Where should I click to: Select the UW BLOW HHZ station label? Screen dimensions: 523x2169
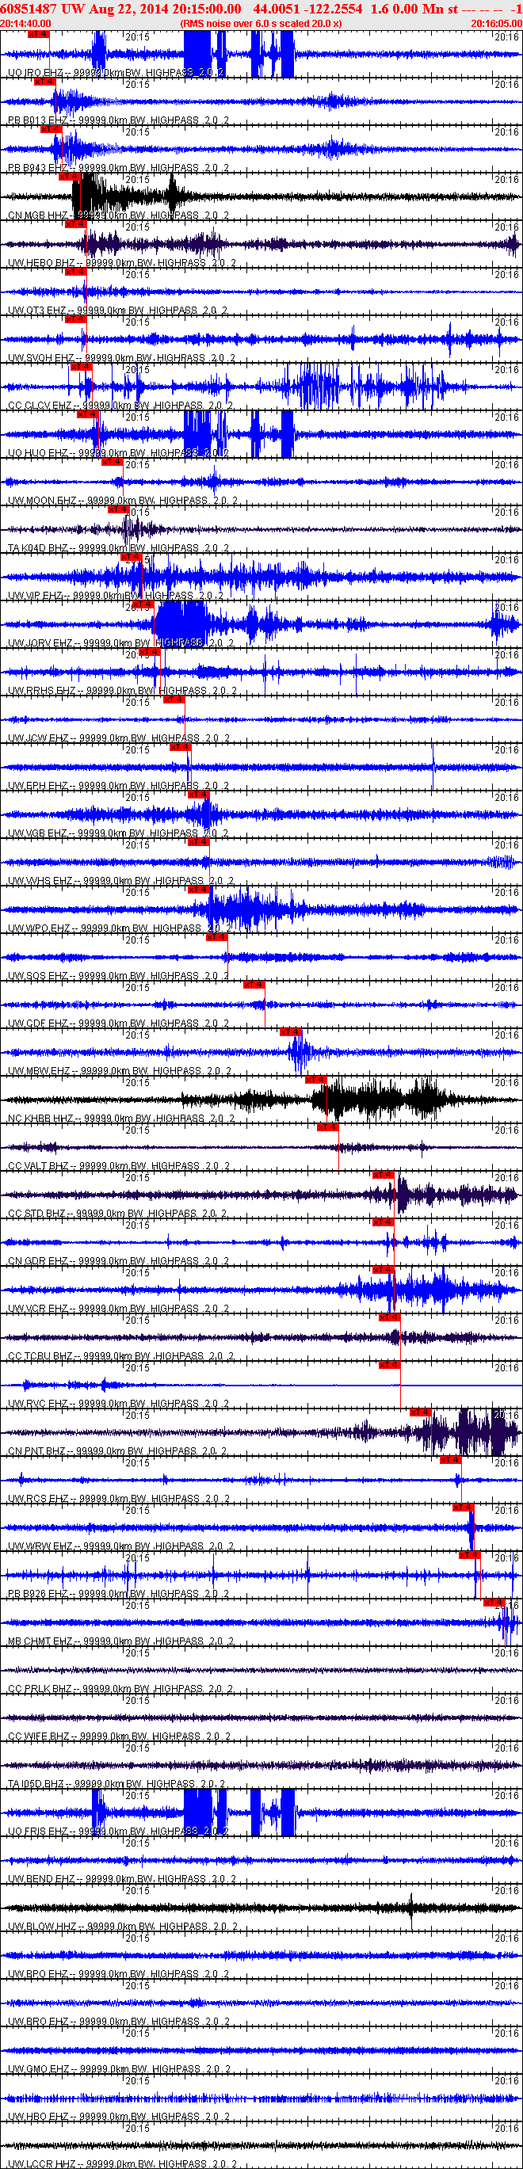pyautogui.click(x=123, y=1928)
